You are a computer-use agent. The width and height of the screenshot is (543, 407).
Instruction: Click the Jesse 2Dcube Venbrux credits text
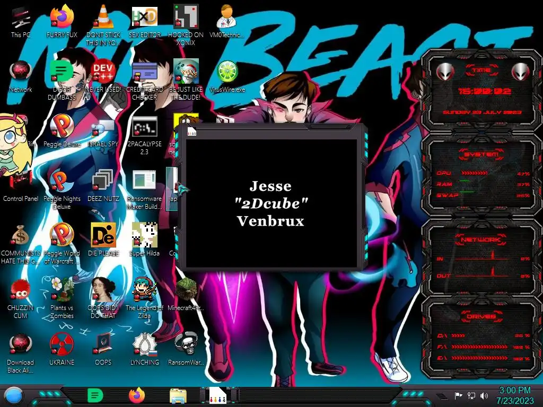[x=270, y=203]
